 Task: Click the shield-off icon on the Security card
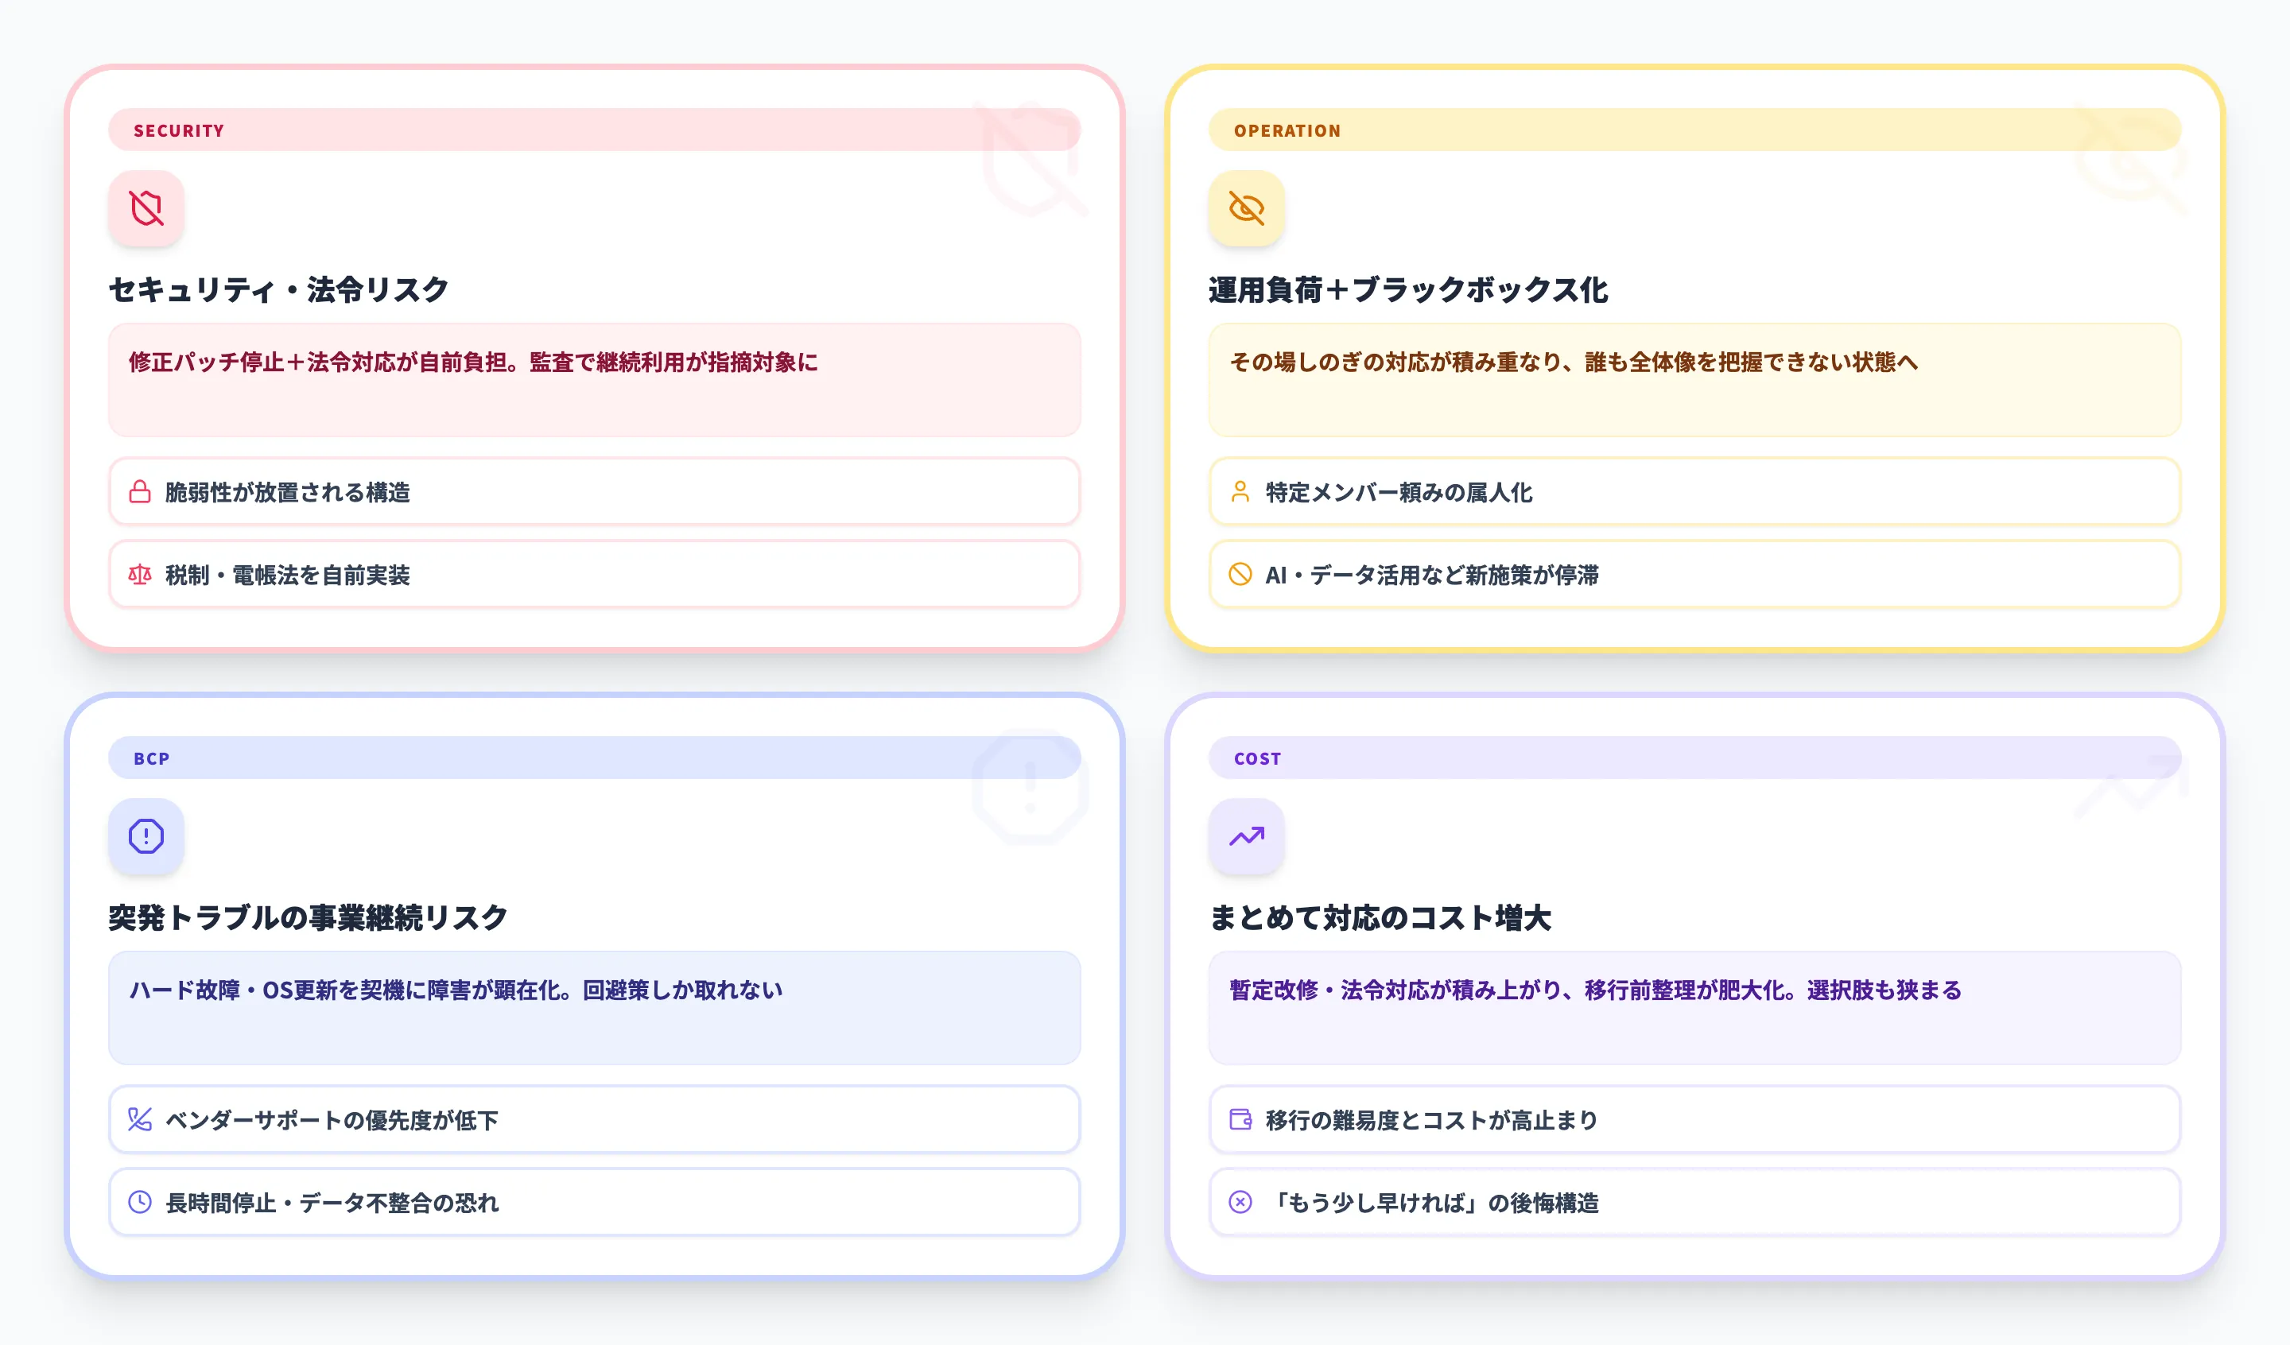[x=146, y=208]
